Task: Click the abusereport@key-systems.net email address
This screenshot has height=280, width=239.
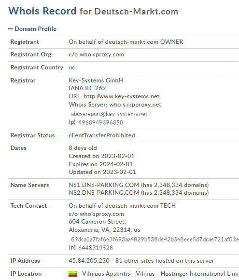Action: [x=109, y=114]
